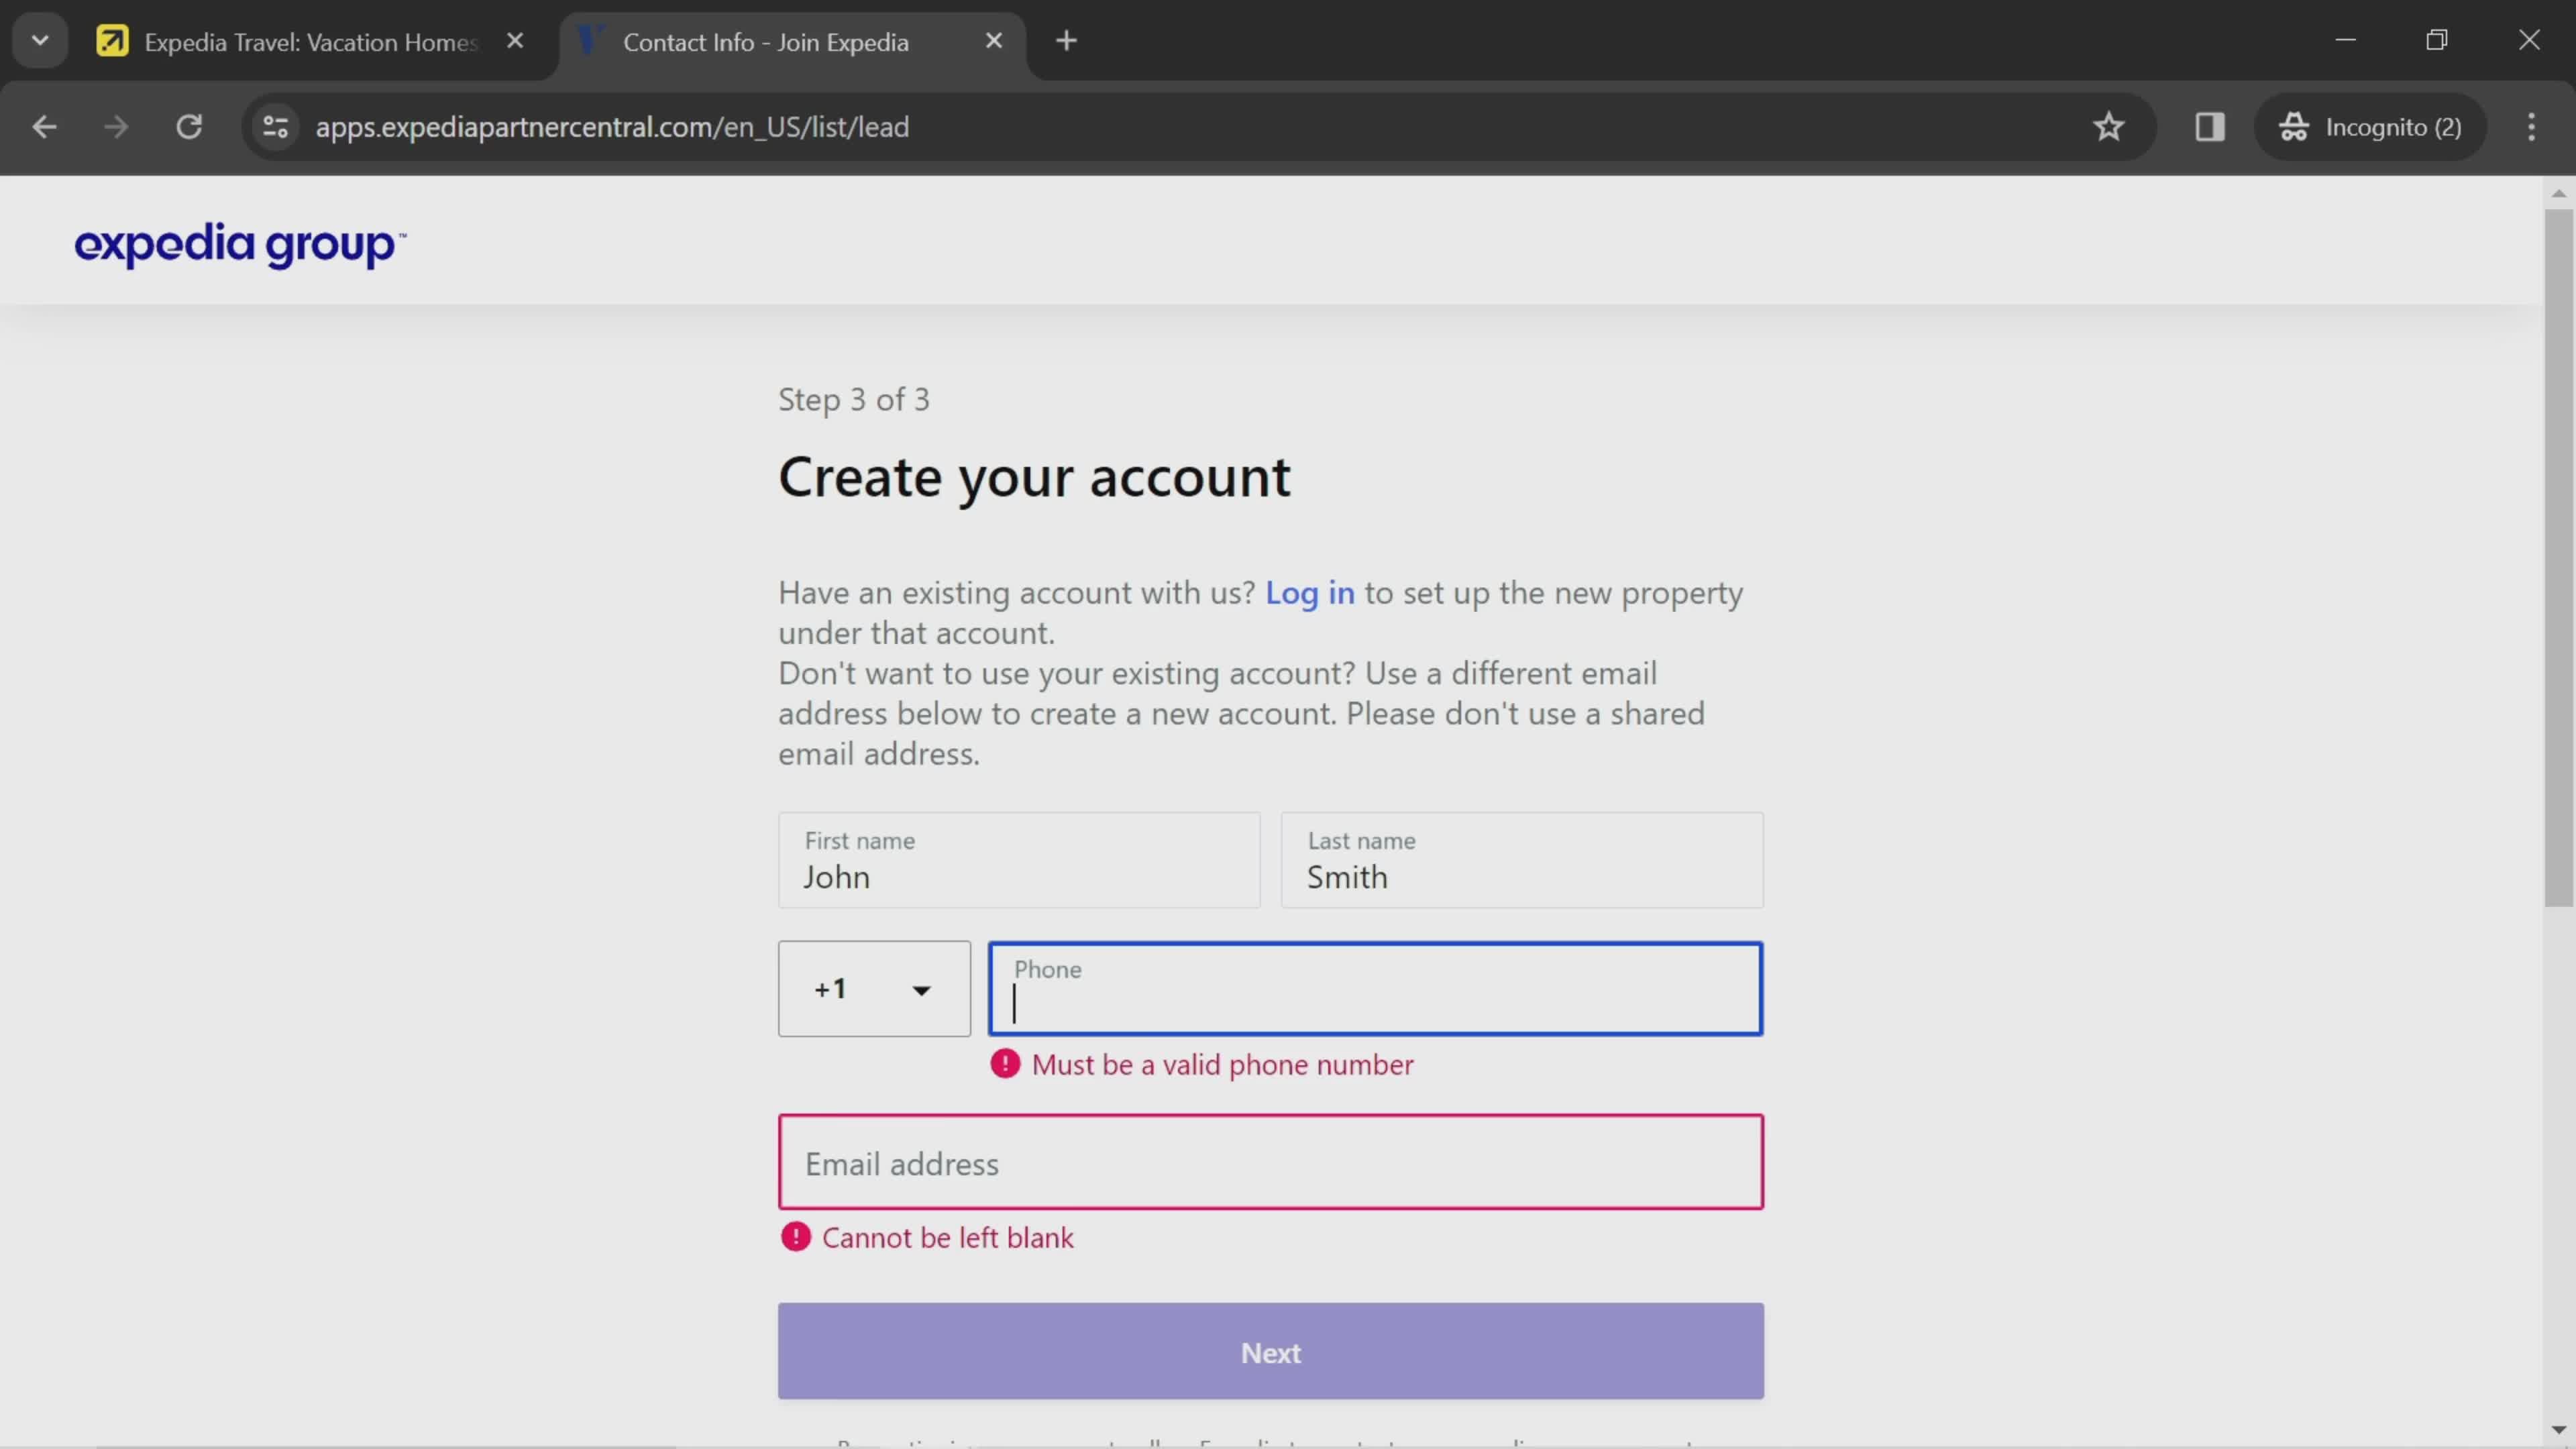Open the tab search dropdown arrow
This screenshot has width=2576, height=1449.
[40, 41]
